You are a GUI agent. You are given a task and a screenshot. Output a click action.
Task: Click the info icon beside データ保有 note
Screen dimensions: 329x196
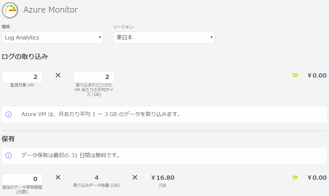tap(9, 155)
